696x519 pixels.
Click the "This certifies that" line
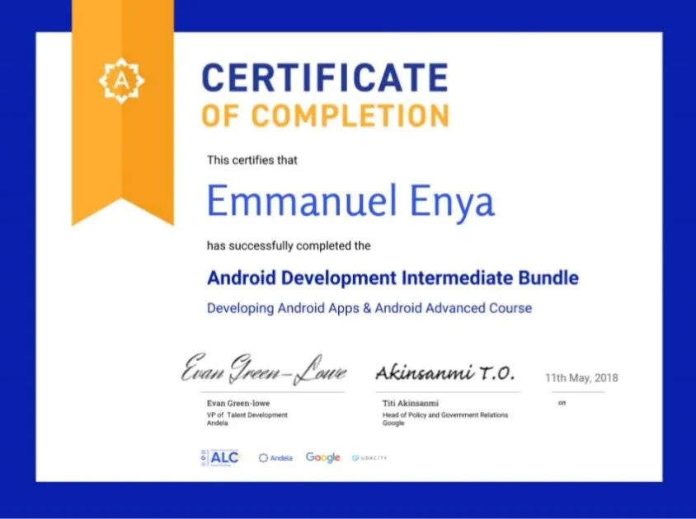[x=252, y=160]
